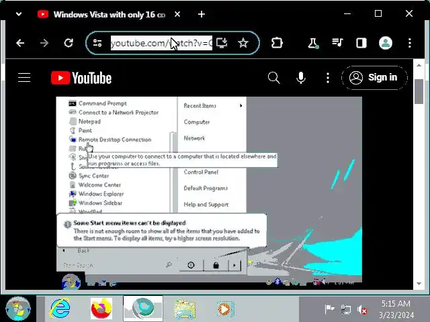Open the YouTube hamburger guide menu

pos(24,78)
